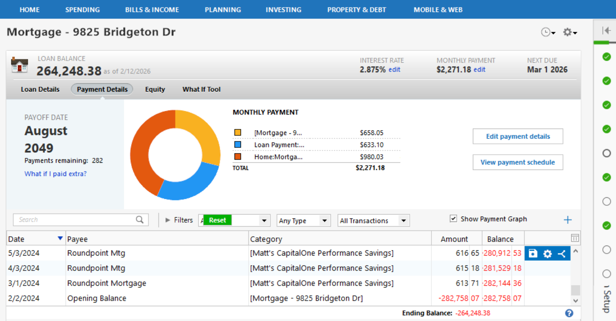
Task: Click the first green checkmark setup step
Action: (x=606, y=57)
